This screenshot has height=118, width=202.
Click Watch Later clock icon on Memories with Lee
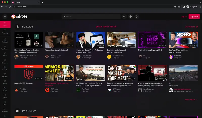point(72,67)
